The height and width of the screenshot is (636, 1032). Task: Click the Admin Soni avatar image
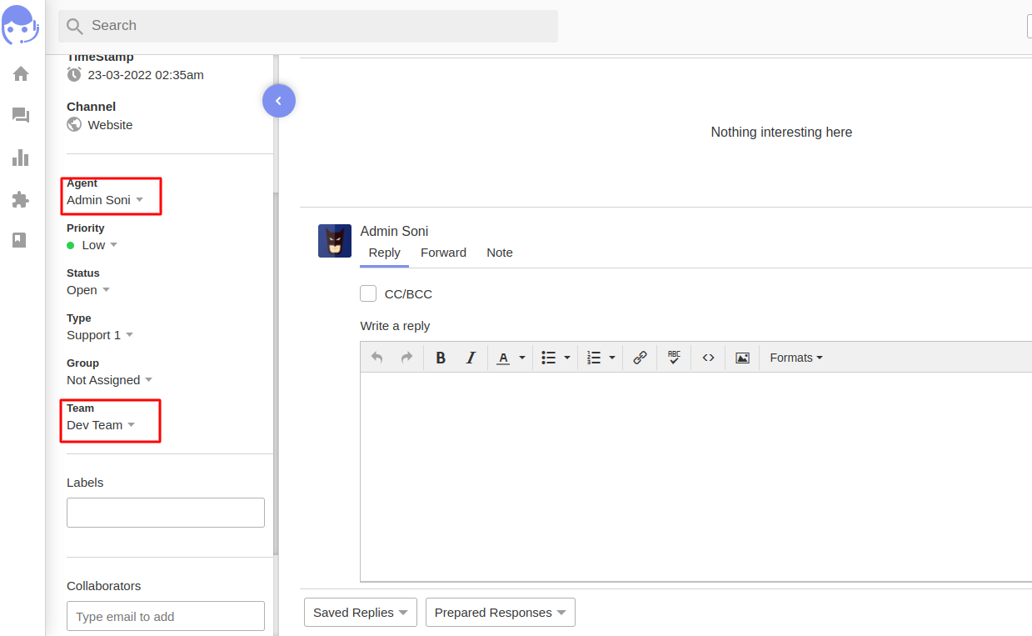click(335, 241)
